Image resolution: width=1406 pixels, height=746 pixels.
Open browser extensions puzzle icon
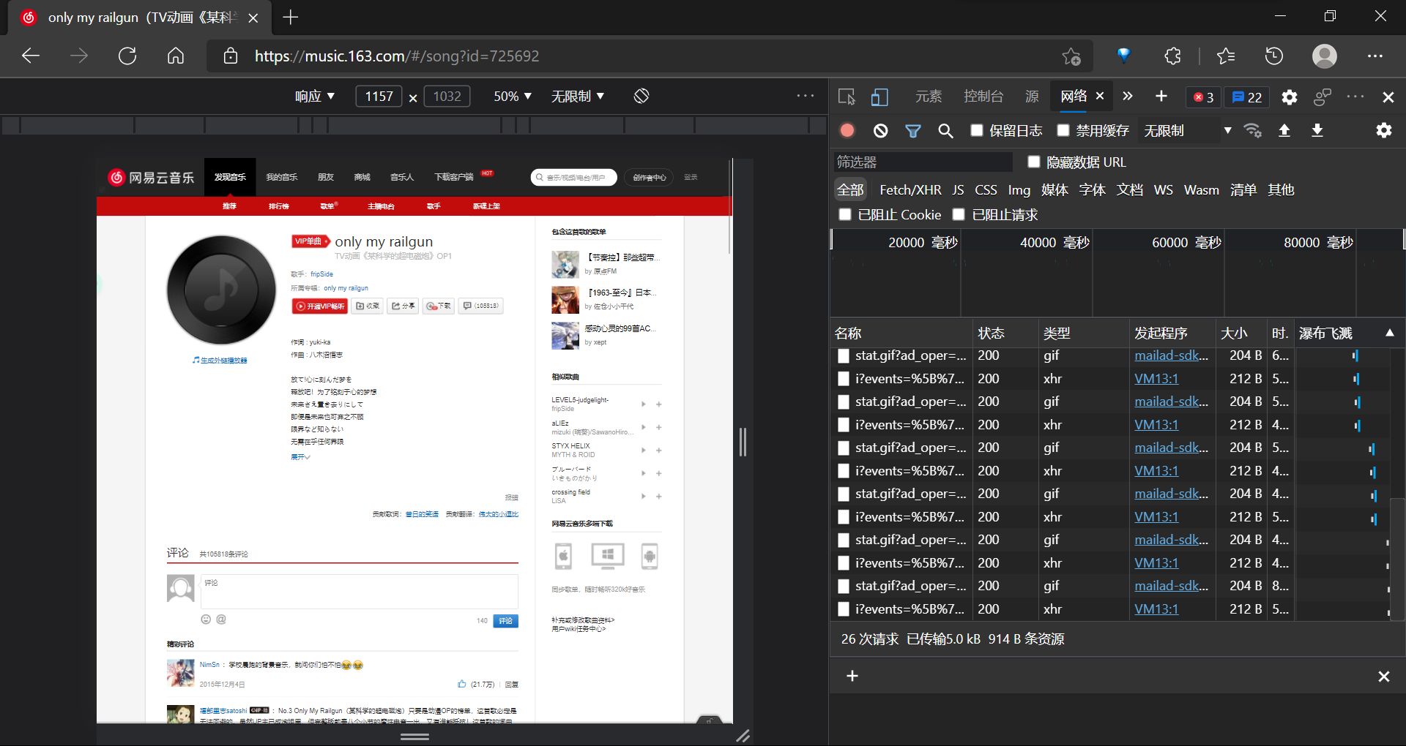(1172, 56)
